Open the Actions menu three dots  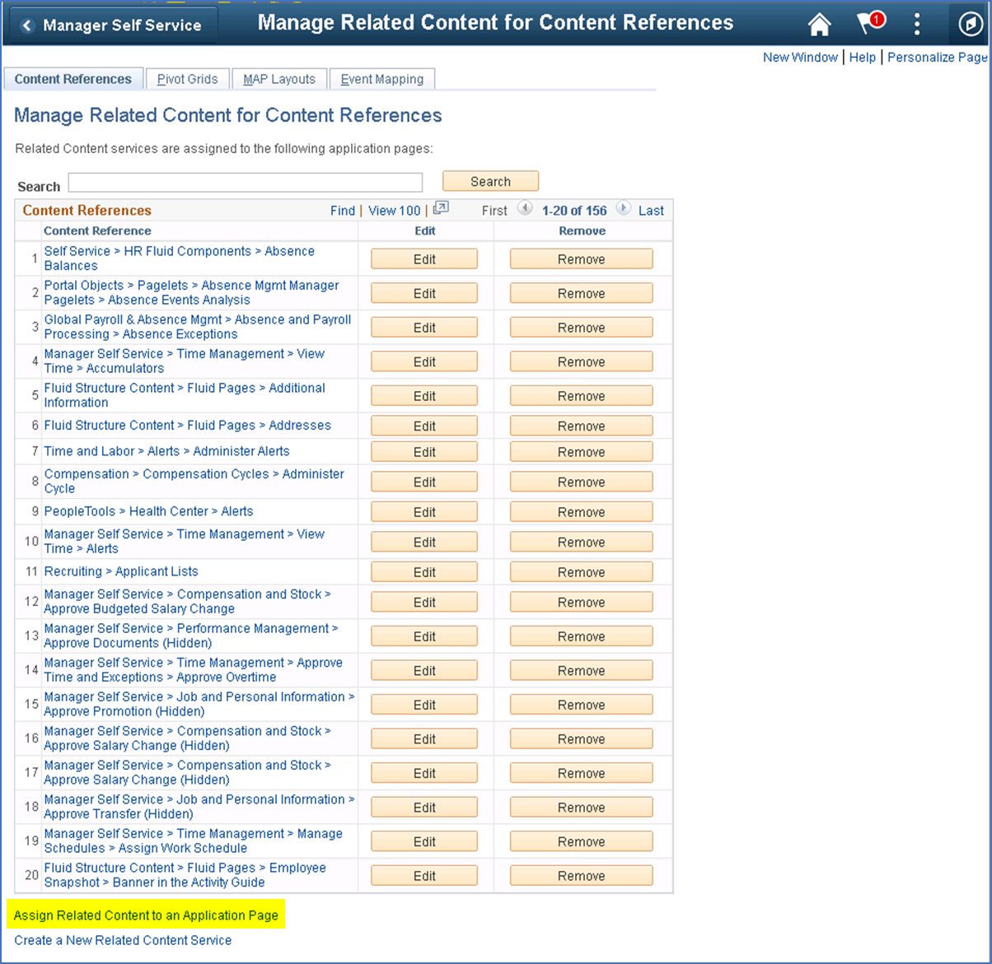click(x=917, y=24)
